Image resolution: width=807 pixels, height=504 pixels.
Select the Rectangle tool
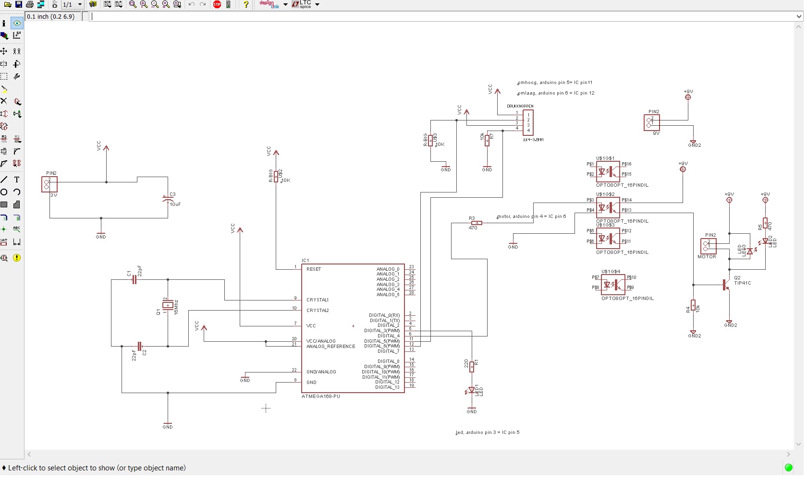coord(4,204)
